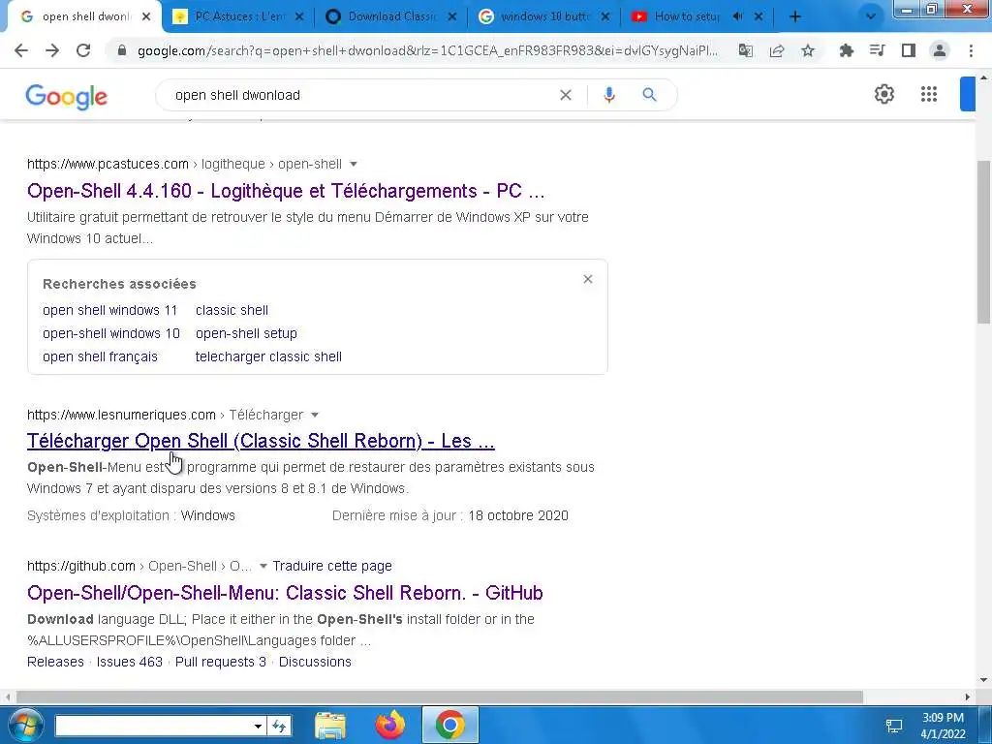
Task: Expand pcastuces result options arrow
Action: (354, 164)
